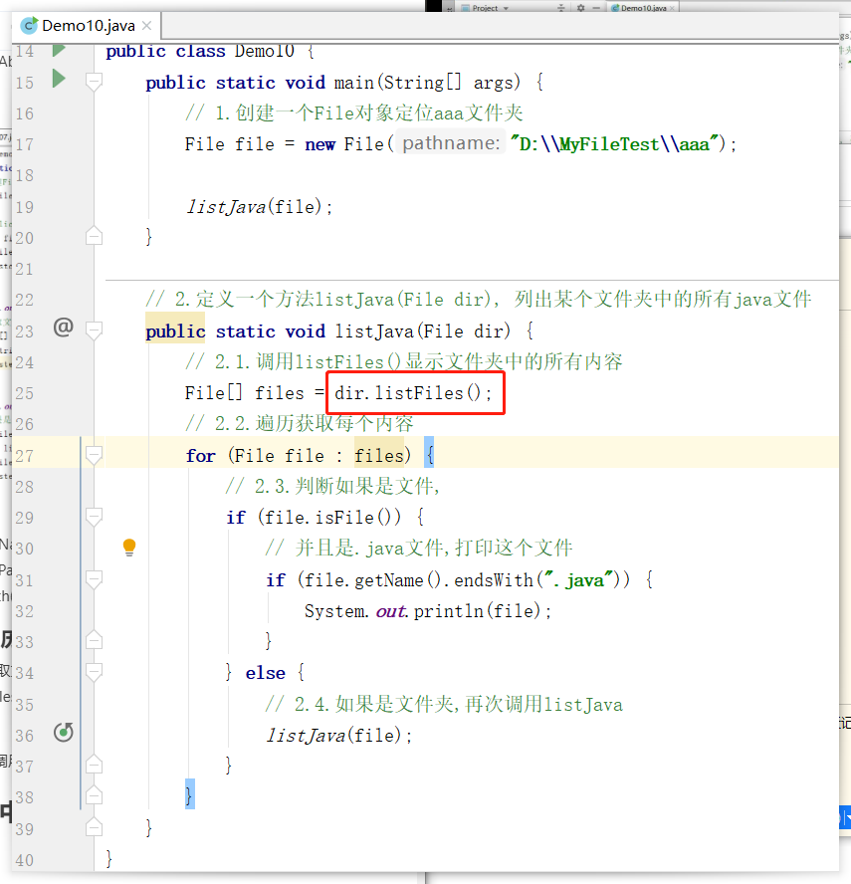Click comment '2.2.遍历获取每个内容' on line 26
851x884 pixels.
[300, 423]
